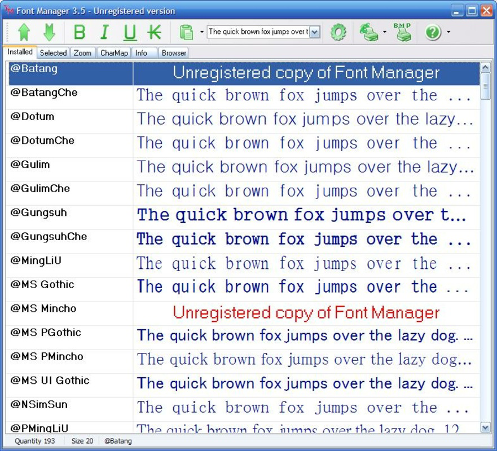Click the vertical scrollbar thumb
The image size is (497, 451).
pos(486,86)
